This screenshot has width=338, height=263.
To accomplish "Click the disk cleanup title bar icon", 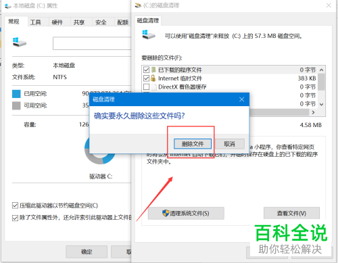I will point(138,5).
